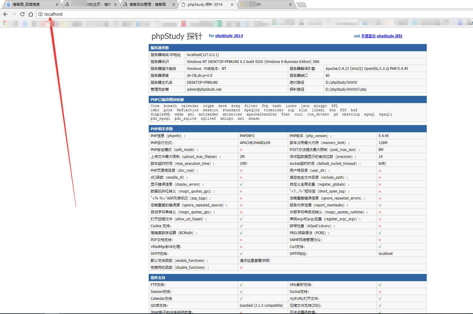Click the display_errors green check mark
Screen dimensions: 473x314
[241, 184]
